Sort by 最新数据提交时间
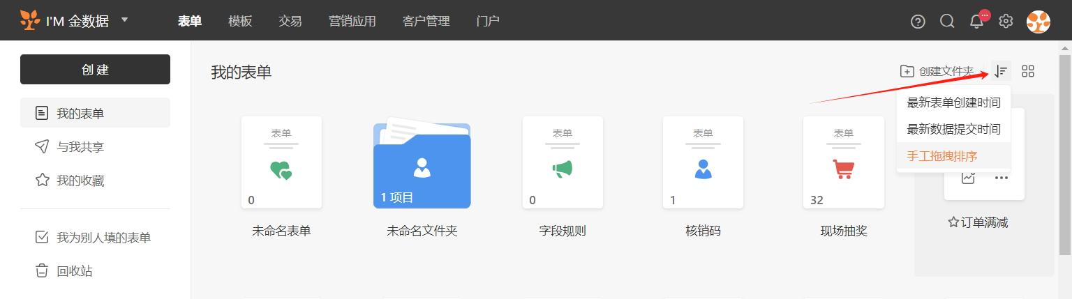 (953, 129)
